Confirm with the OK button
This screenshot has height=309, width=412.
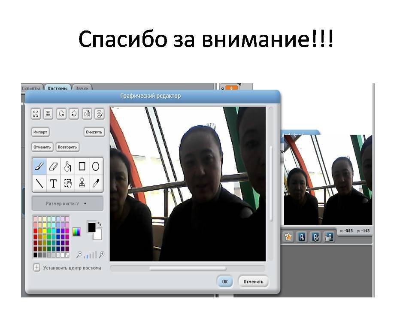(x=225, y=282)
